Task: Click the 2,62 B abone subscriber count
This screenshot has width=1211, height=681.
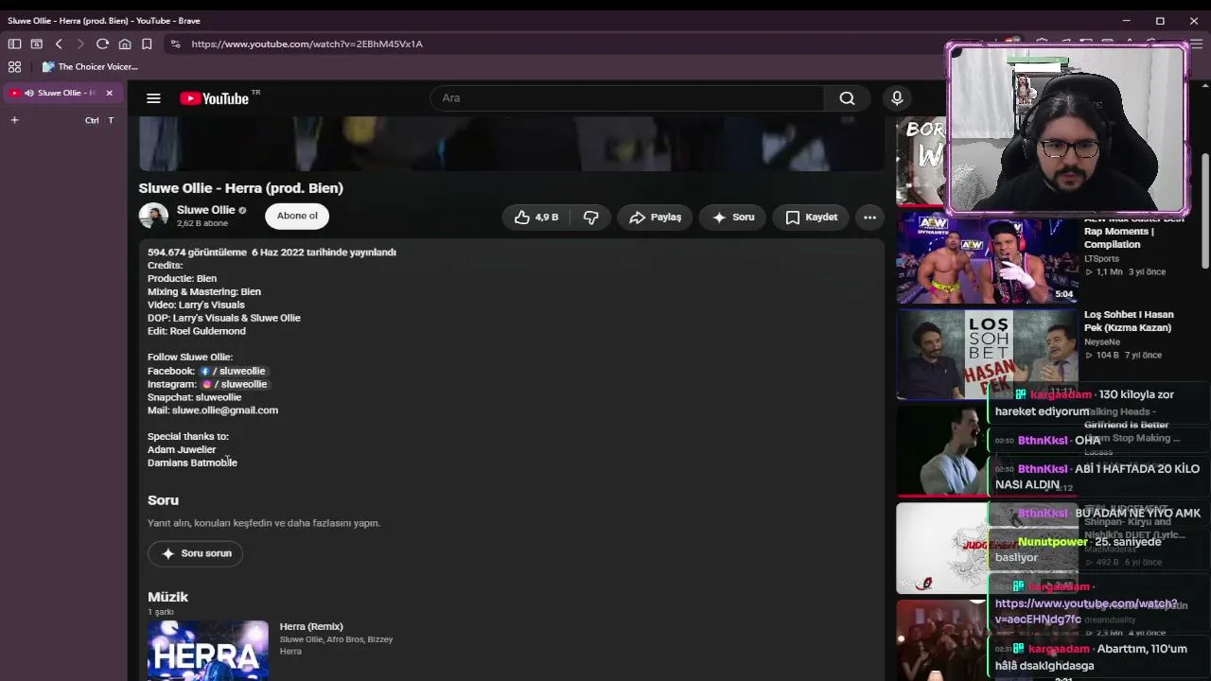Action: point(202,224)
